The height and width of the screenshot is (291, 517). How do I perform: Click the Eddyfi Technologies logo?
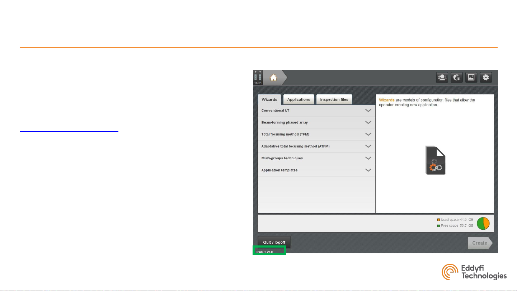(474, 273)
